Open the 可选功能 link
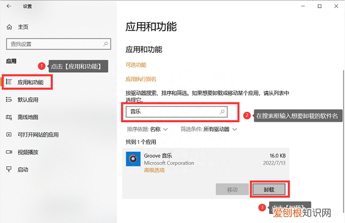 point(136,65)
